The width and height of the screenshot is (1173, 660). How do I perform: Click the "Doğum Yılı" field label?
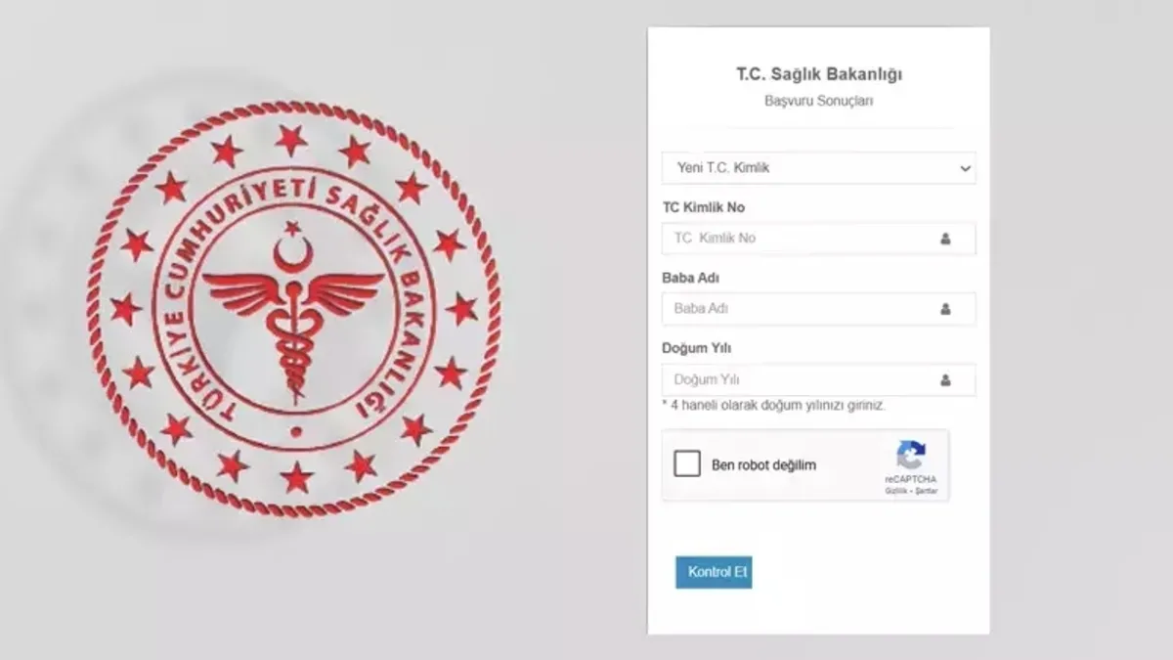(x=696, y=348)
